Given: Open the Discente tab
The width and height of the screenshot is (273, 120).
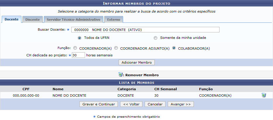Looking at the screenshot, I should pos(32,20).
